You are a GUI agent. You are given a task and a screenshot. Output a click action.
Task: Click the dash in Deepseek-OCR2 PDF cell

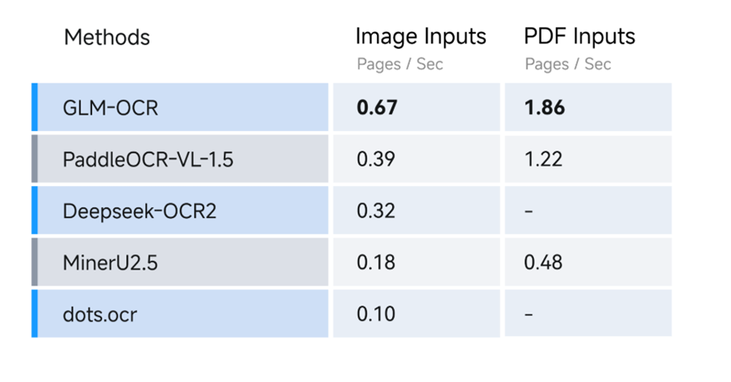[x=529, y=211]
